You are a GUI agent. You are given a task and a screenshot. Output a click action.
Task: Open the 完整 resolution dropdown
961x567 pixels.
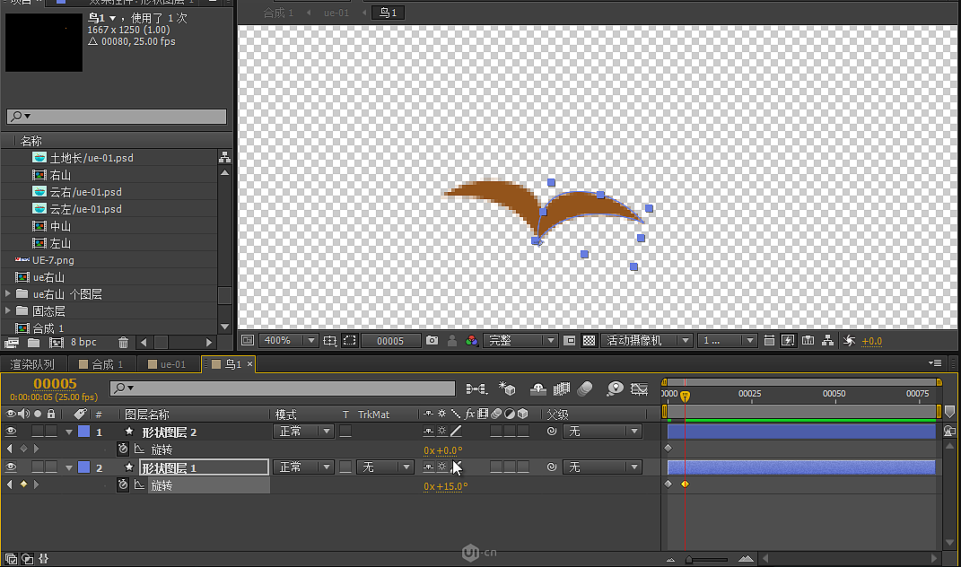pos(520,340)
